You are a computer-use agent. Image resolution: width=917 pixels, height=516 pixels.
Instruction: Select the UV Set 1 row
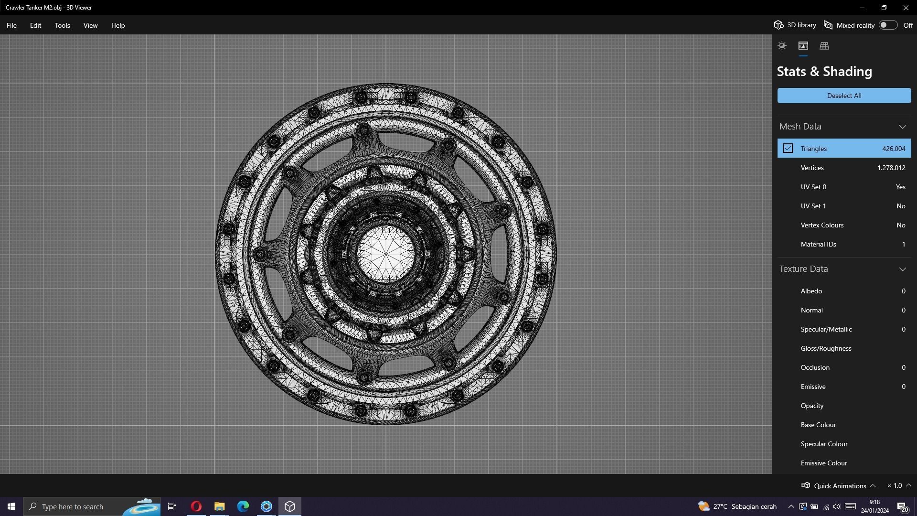pos(844,206)
